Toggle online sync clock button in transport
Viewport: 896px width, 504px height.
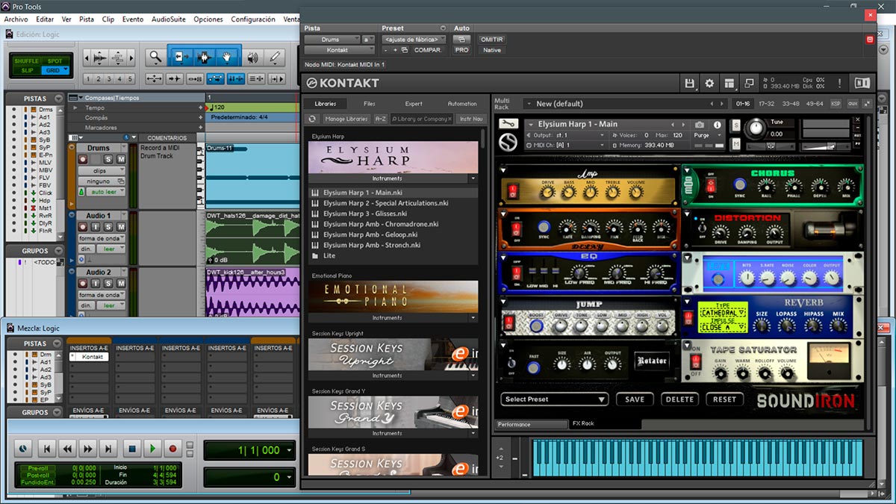(22, 449)
